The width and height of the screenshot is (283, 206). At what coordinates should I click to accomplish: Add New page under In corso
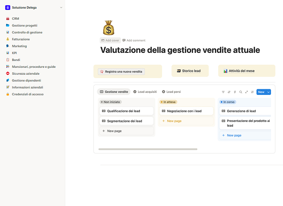pyautogui.click(x=245, y=135)
